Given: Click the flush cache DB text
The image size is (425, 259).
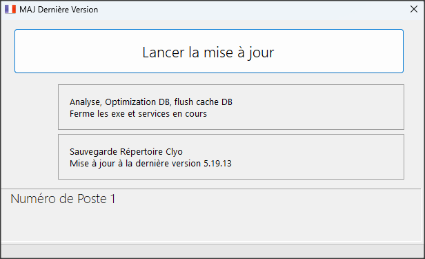Looking at the screenshot, I should (x=204, y=102).
